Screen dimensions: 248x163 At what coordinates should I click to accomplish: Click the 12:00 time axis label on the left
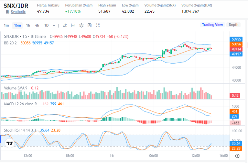point(28,156)
